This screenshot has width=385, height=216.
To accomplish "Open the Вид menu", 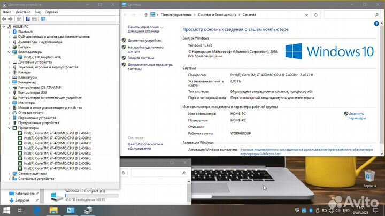I will 37,12.
